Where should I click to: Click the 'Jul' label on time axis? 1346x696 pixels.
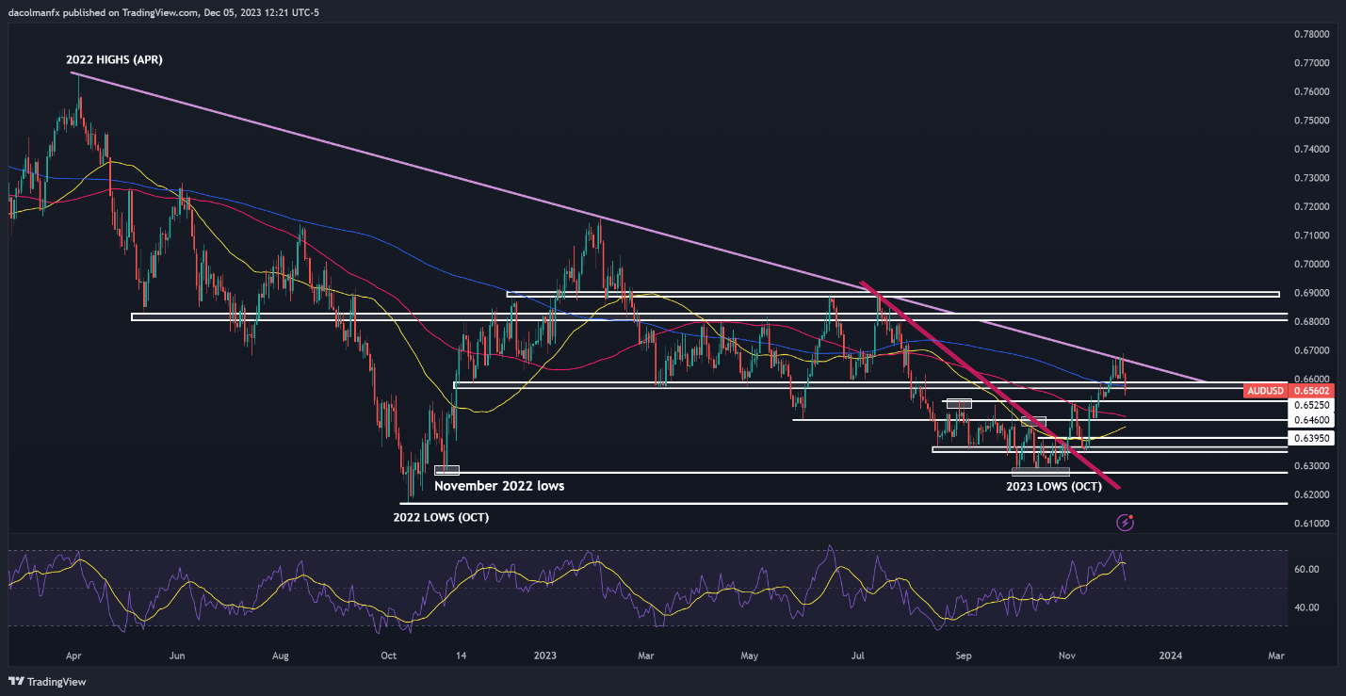pyautogui.click(x=858, y=655)
